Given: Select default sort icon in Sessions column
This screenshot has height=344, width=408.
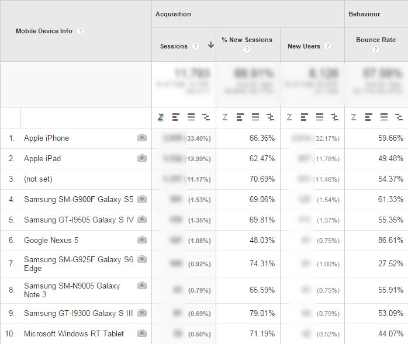Looking at the screenshot, I should tap(161, 117).
